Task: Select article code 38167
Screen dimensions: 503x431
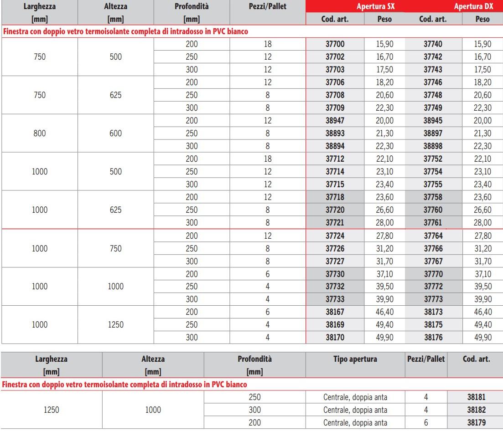Action: point(335,312)
